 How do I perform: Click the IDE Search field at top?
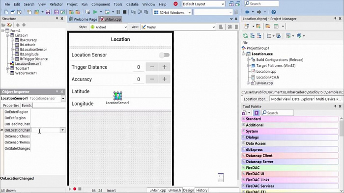[261, 4]
